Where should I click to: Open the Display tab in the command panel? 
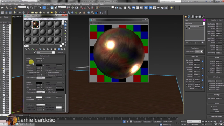200,17
